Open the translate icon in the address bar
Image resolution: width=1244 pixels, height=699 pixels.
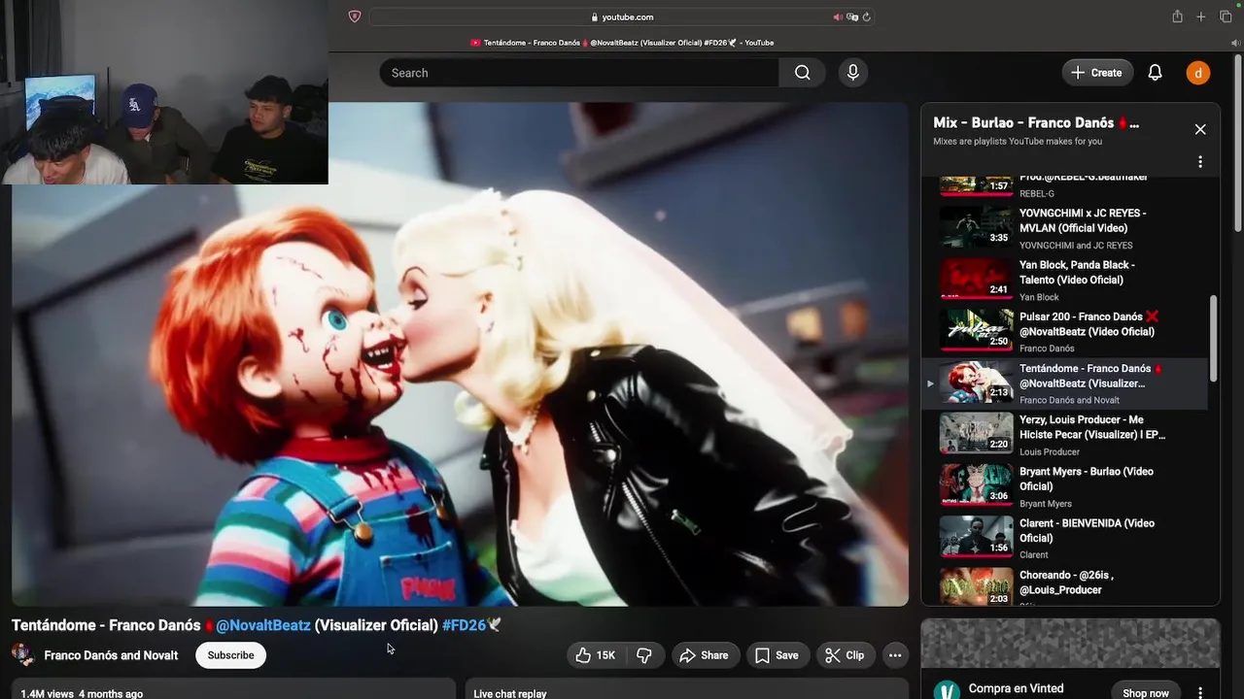click(852, 17)
